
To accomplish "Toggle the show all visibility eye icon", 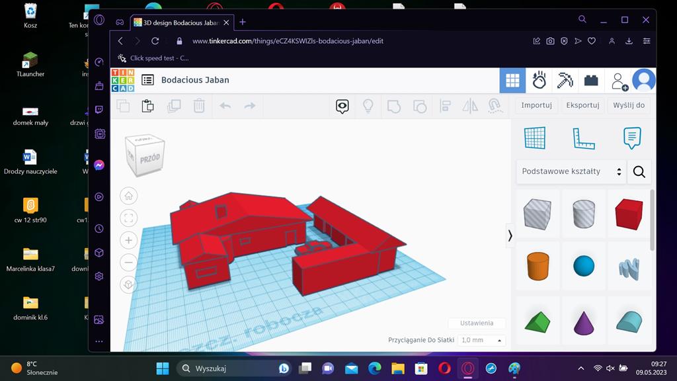I will tap(342, 106).
